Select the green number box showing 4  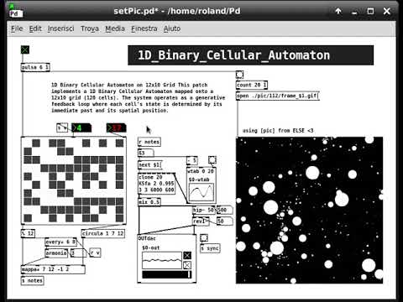click(x=81, y=128)
